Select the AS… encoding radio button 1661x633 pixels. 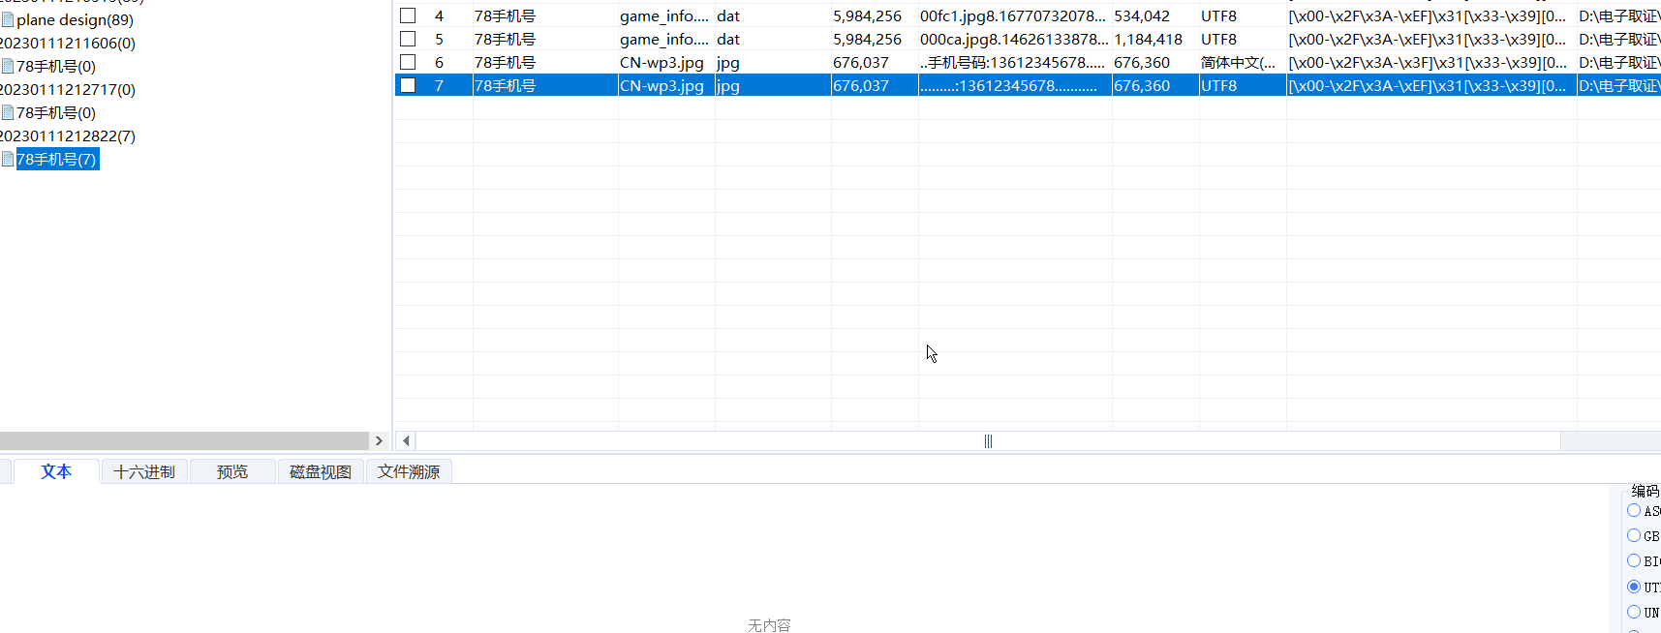coord(1634,510)
